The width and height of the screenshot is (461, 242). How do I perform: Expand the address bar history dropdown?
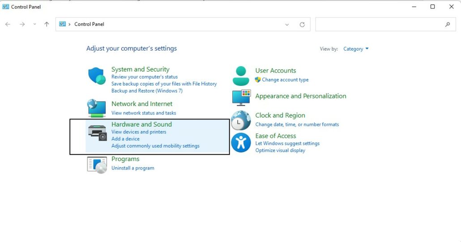pyautogui.click(x=287, y=25)
